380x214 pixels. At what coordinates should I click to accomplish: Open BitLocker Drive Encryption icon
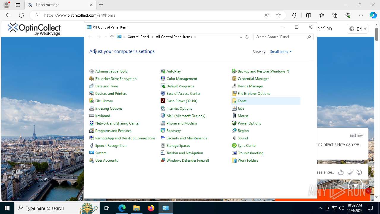(x=92, y=79)
